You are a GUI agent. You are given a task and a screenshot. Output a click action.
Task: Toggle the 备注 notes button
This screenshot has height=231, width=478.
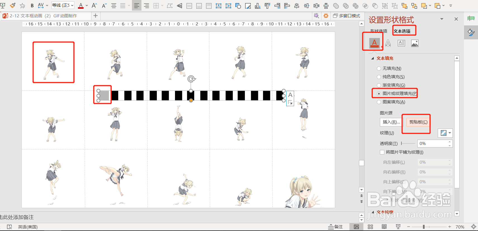336,227
